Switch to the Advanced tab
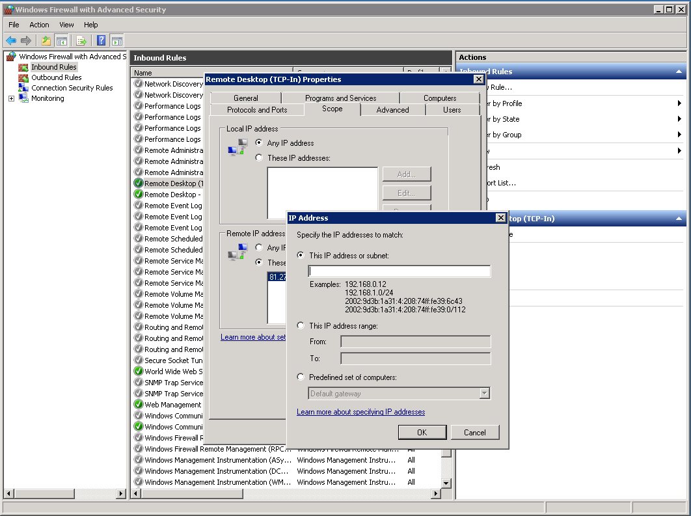The image size is (691, 516). 392,110
